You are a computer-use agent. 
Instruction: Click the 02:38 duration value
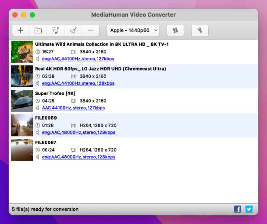tap(48, 76)
